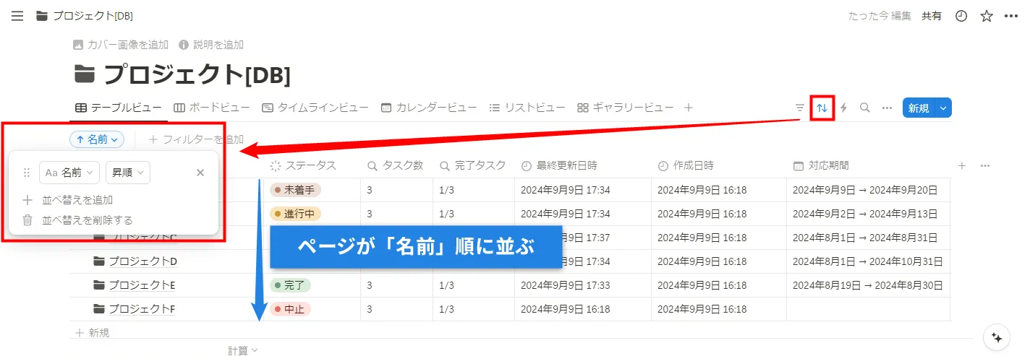The image size is (1030, 356).
Task: Click the 中止 status tag
Action: 290,309
